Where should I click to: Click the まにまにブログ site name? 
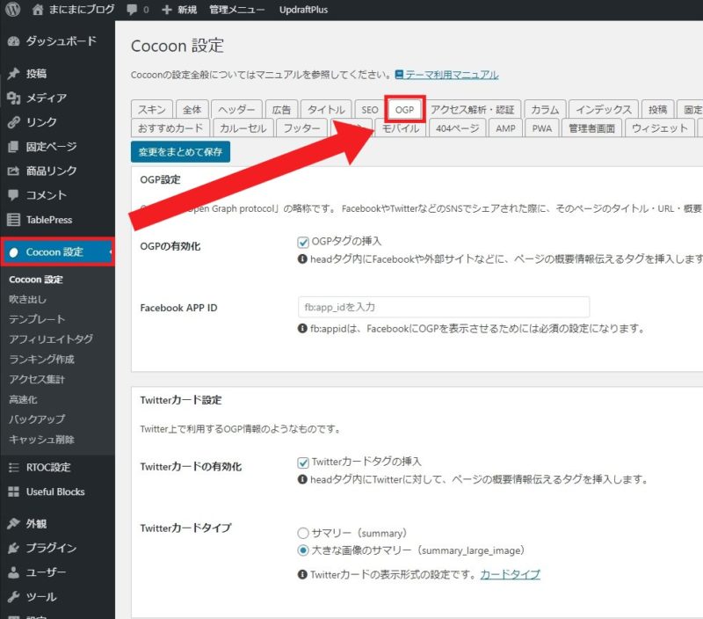click(82, 10)
